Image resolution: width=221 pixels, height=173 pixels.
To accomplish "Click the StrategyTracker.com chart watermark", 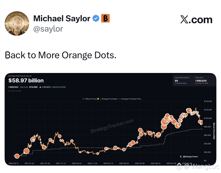I will click(112, 126).
